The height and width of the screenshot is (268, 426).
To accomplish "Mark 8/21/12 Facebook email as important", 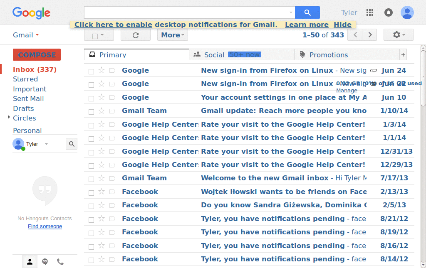I will [x=112, y=219].
